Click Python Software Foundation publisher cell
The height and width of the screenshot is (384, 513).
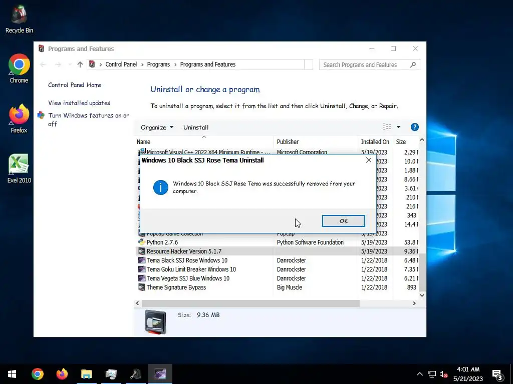tap(310, 242)
